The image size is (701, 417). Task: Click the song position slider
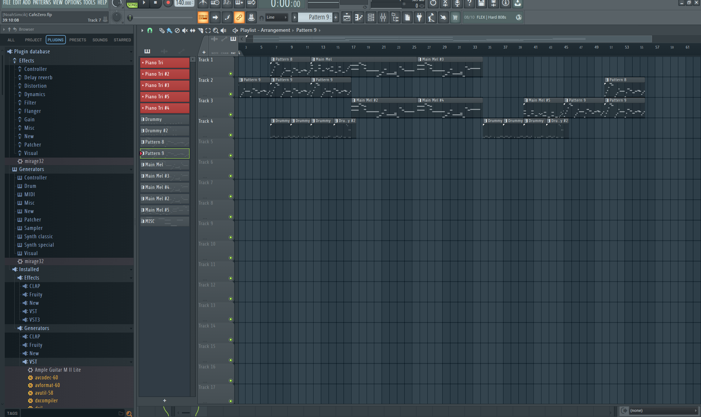click(x=161, y=17)
